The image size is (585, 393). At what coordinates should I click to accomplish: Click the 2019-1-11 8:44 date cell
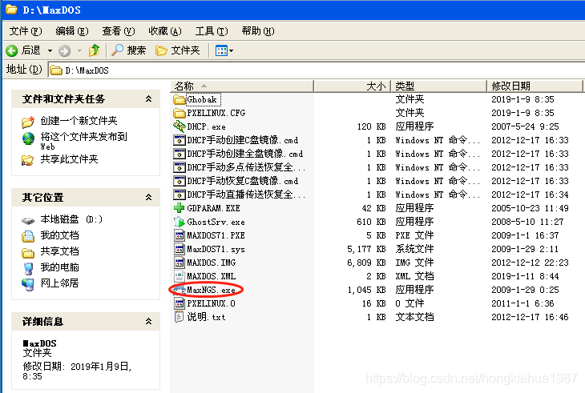(x=526, y=276)
